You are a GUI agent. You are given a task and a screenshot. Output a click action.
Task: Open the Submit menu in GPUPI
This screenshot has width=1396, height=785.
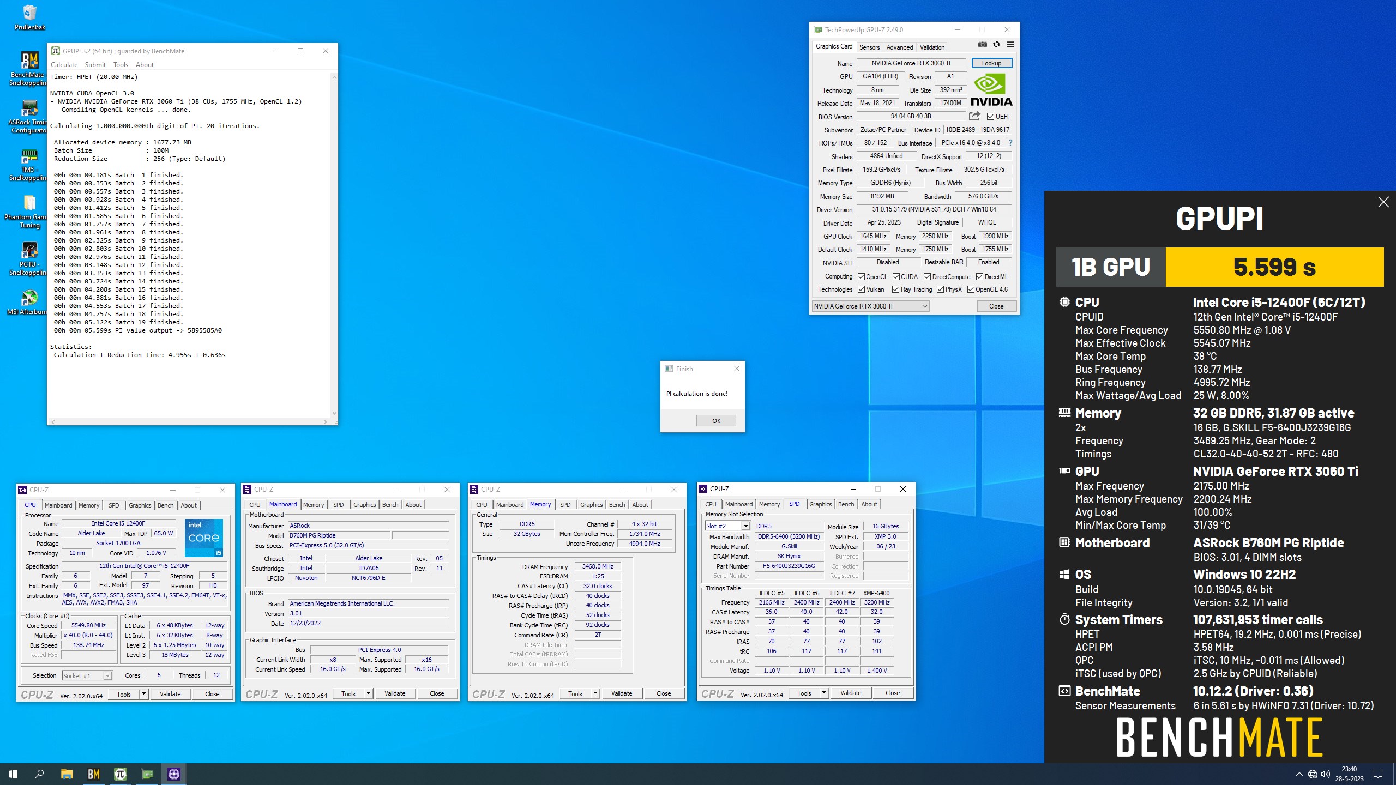[x=95, y=65]
